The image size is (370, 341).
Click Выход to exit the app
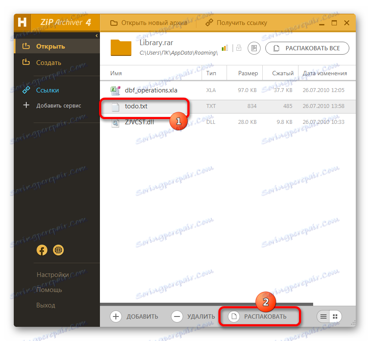point(46,305)
